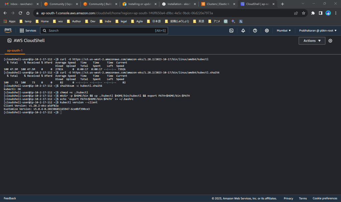Image resolution: width=341 pixels, height=202 pixels.
Task: Select the ap-south-1 terminal tab
Action: click(x=15, y=51)
